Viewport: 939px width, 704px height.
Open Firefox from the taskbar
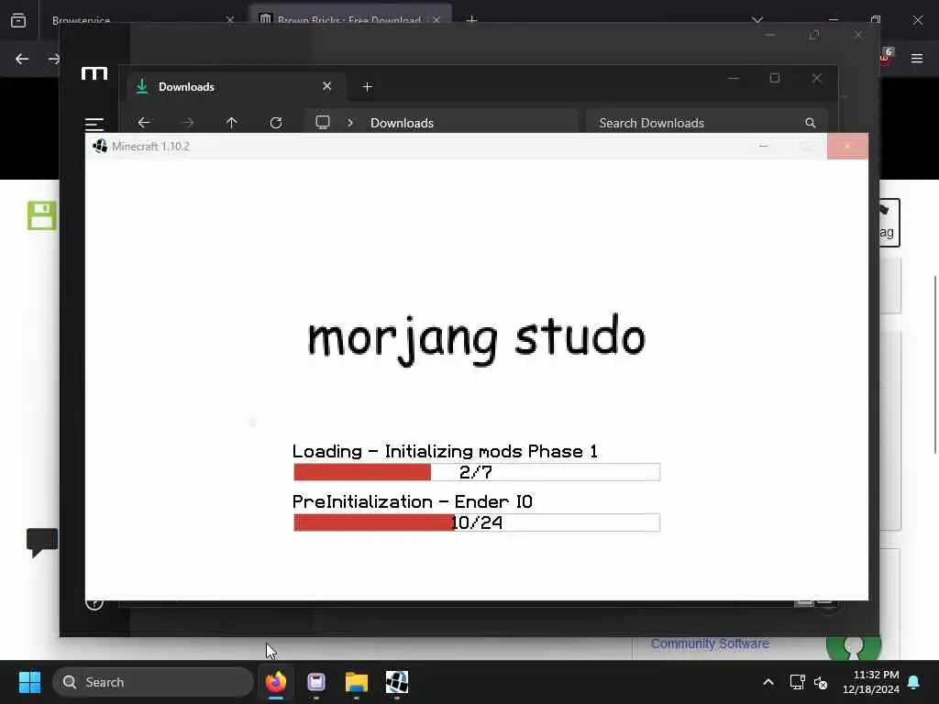[276, 682]
